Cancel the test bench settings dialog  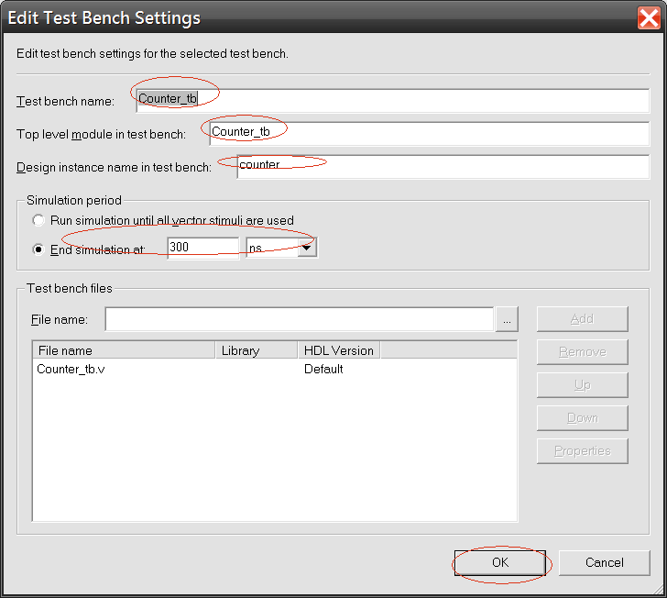(x=604, y=562)
